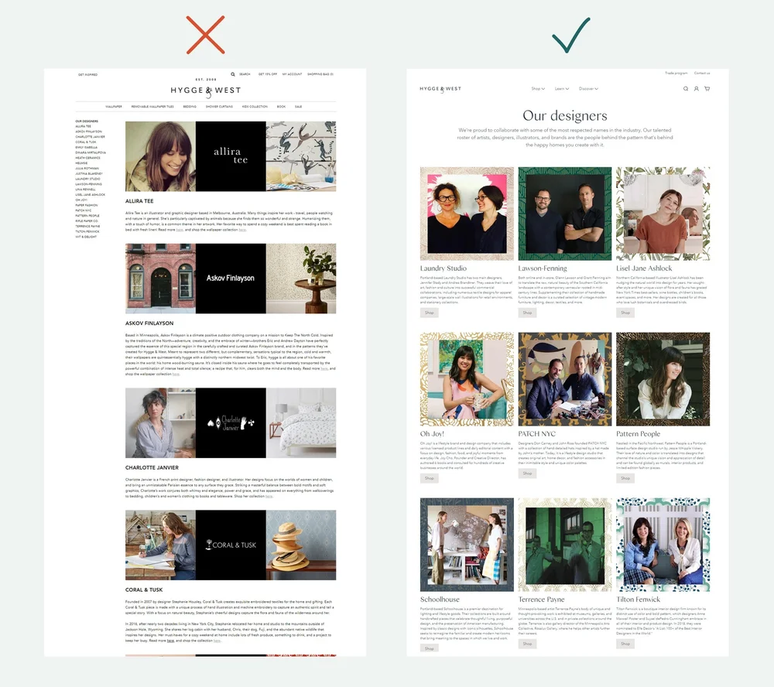Open the Sale menu item
774x687 pixels.
299,107
